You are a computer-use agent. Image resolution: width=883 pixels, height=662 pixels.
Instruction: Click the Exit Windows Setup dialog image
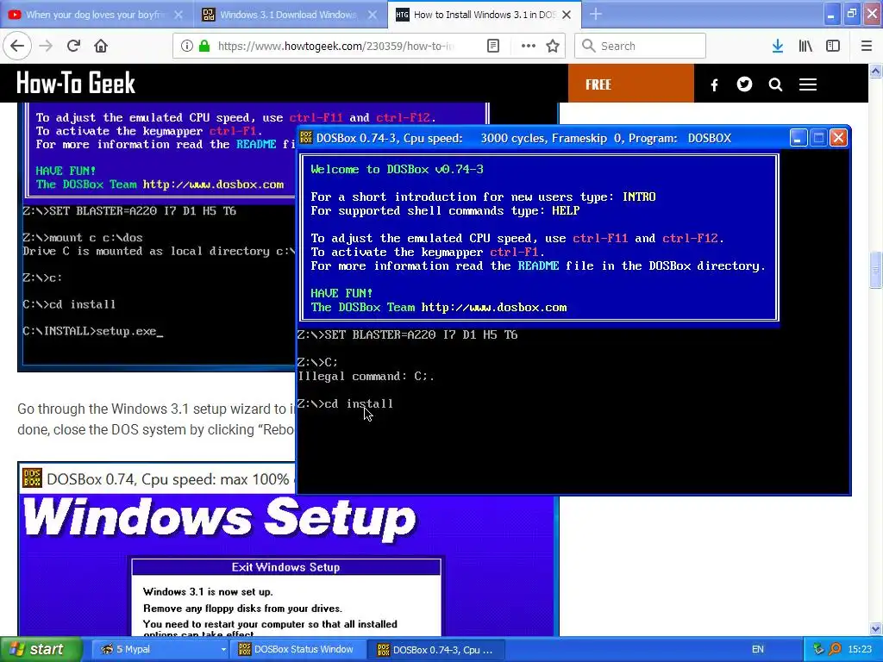click(x=286, y=596)
